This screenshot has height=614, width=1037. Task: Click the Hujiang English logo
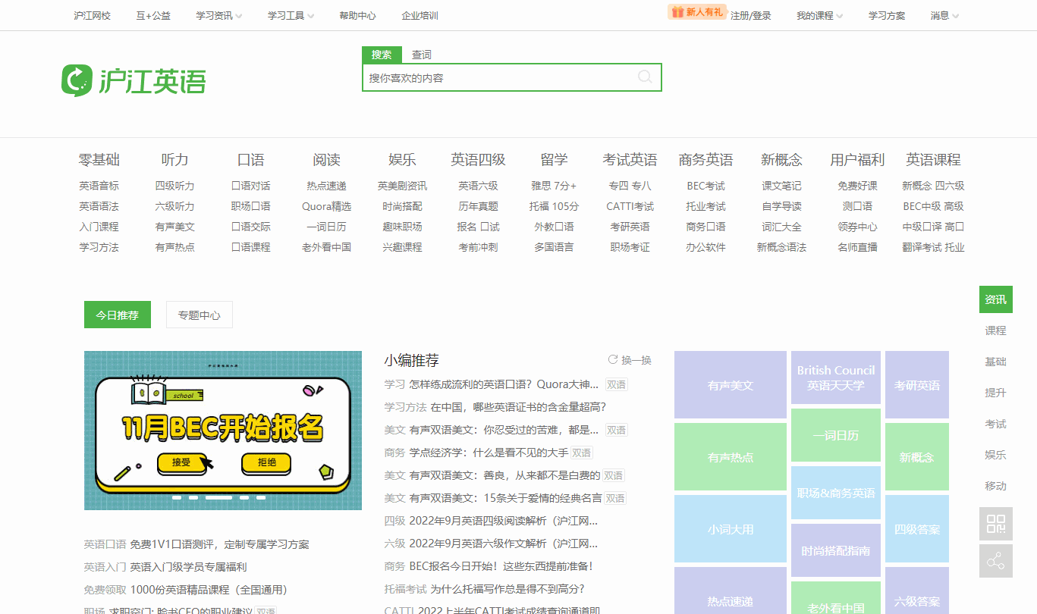(134, 80)
